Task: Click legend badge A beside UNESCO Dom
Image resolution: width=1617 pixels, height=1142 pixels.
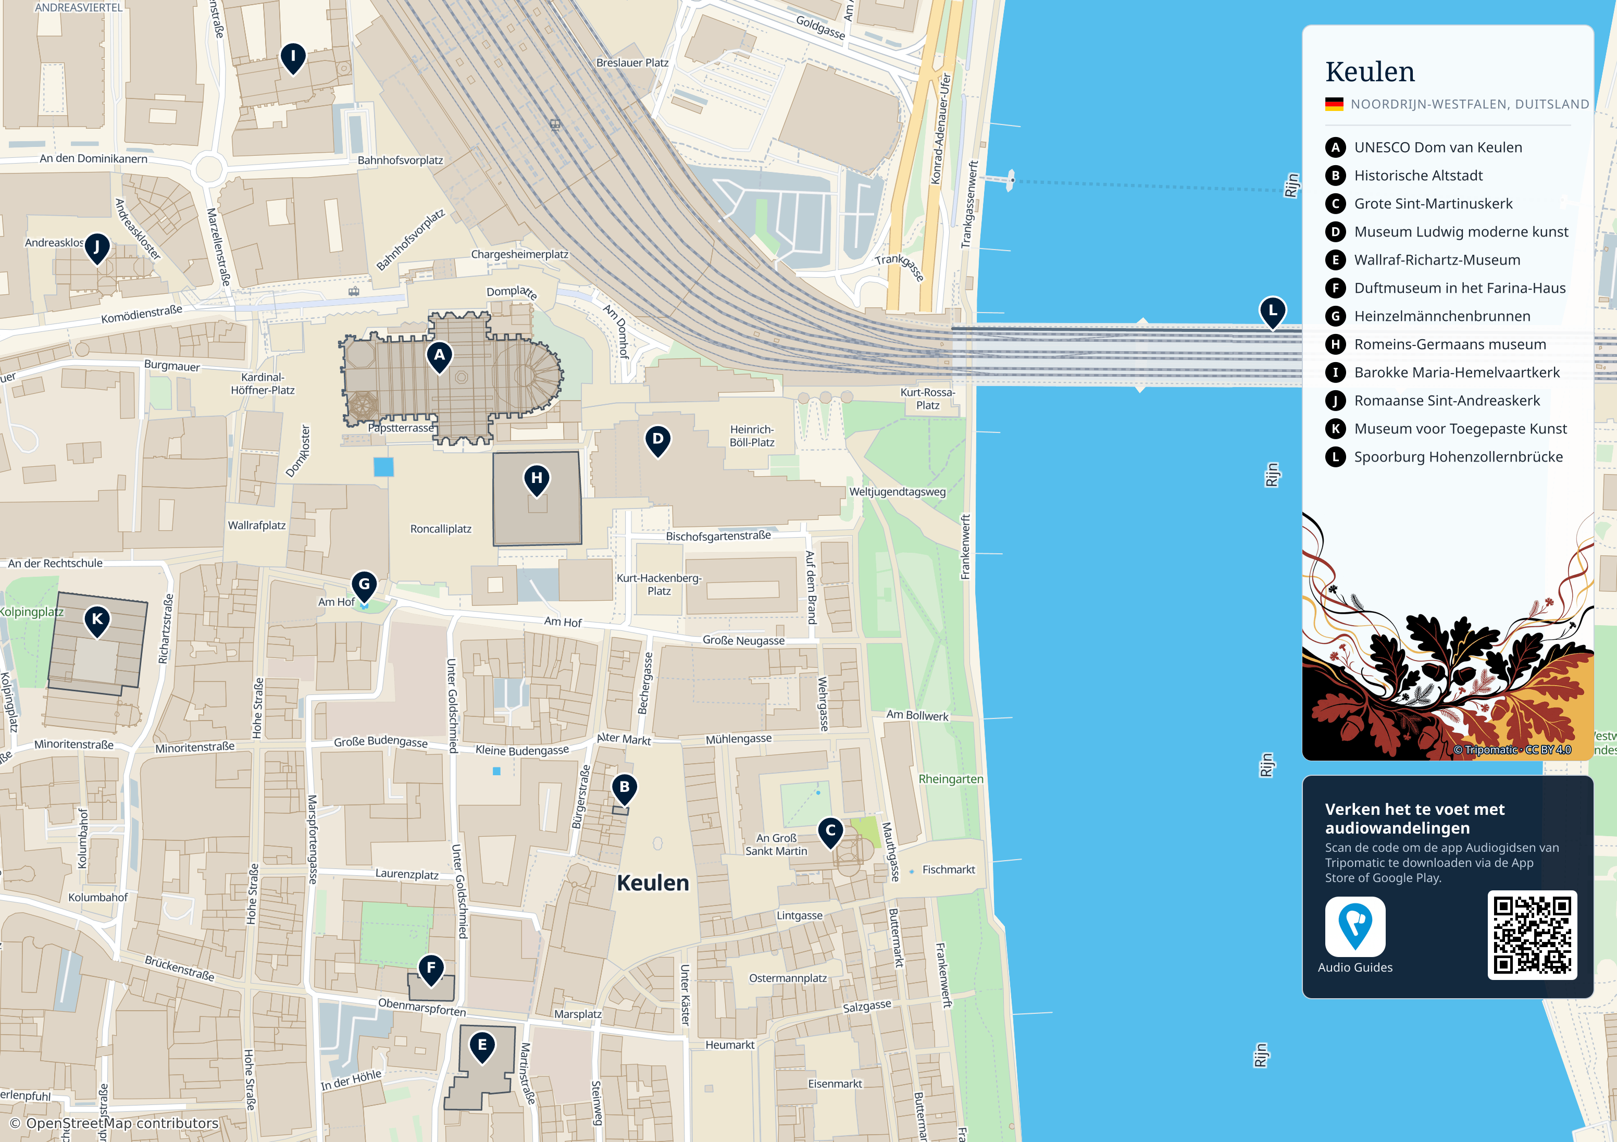Action: pyautogui.click(x=1335, y=147)
